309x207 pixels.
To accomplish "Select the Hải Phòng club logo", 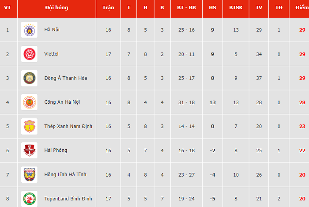I will pos(30,151).
